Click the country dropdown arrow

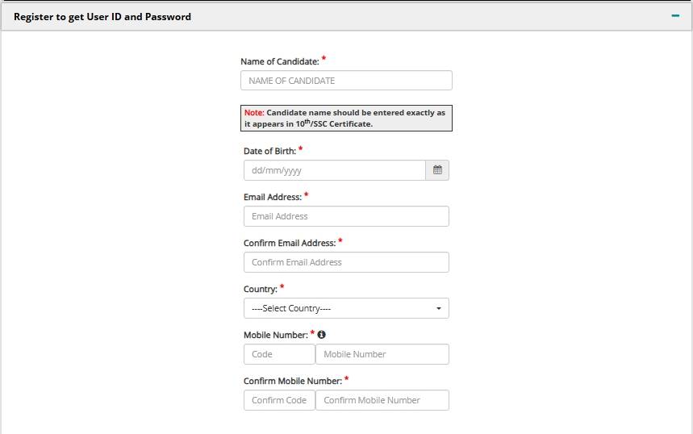438,308
